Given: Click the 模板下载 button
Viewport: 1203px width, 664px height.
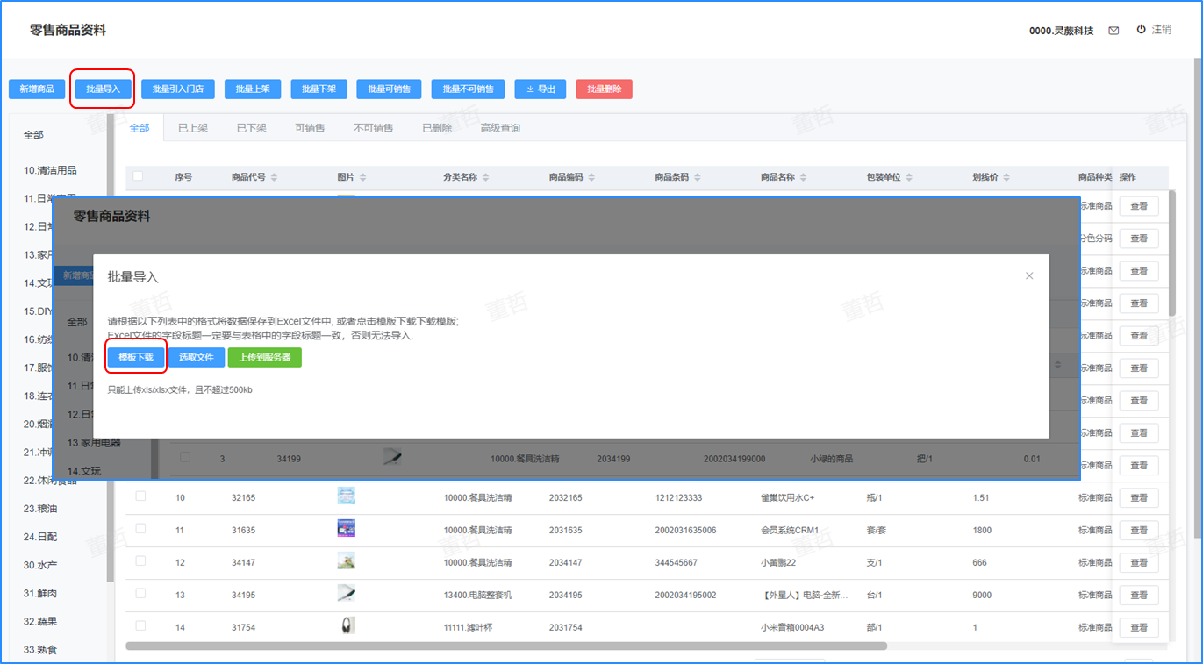Looking at the screenshot, I should click(136, 357).
